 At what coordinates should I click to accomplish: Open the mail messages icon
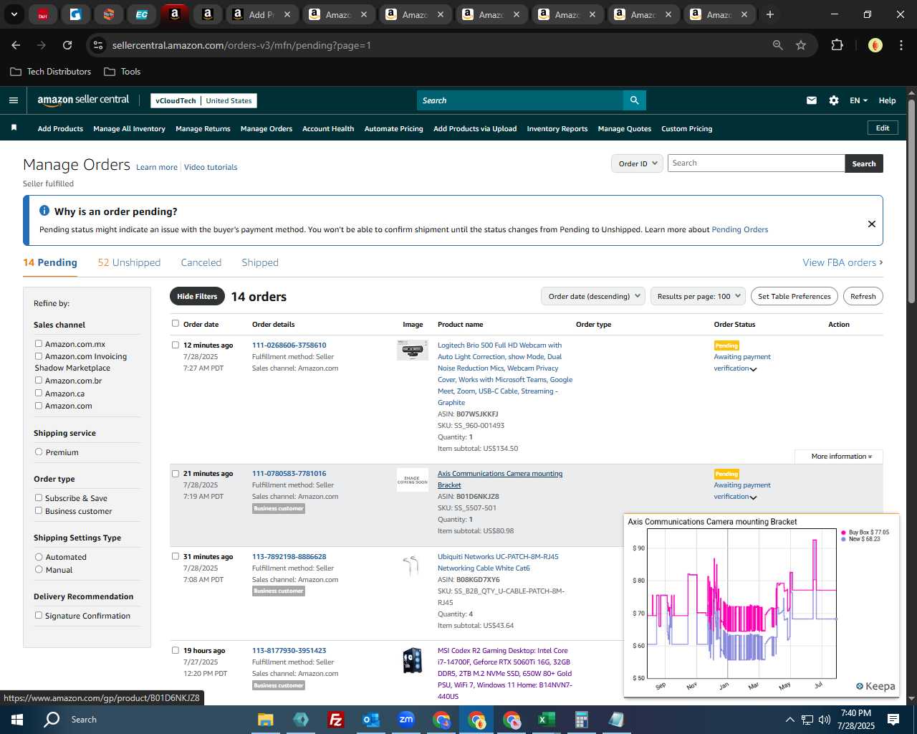tap(811, 100)
